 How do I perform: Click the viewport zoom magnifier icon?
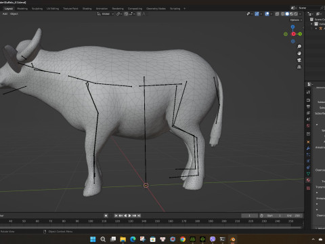tap(299, 46)
